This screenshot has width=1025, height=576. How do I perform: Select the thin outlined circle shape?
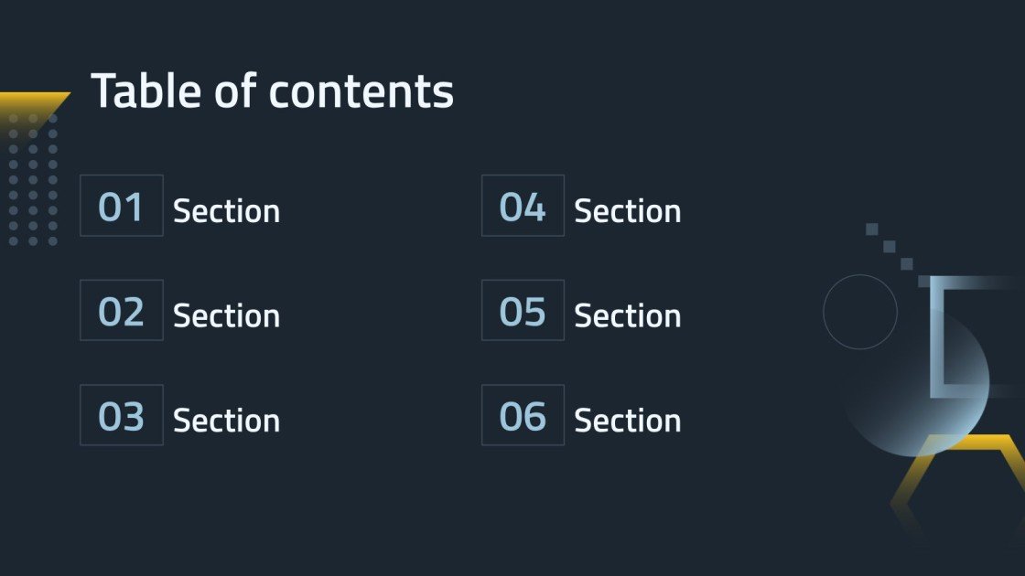(x=860, y=312)
